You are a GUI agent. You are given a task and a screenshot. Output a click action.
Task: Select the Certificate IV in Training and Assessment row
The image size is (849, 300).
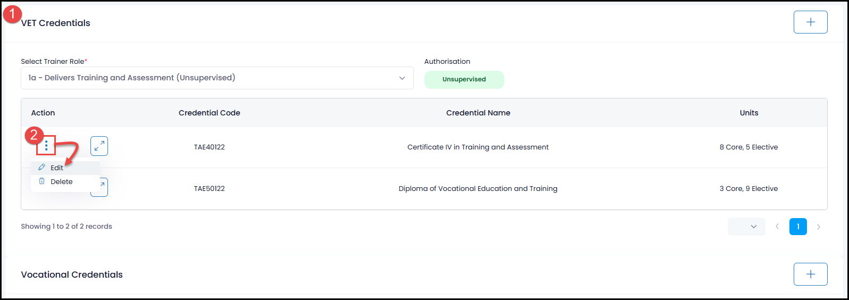click(x=424, y=147)
